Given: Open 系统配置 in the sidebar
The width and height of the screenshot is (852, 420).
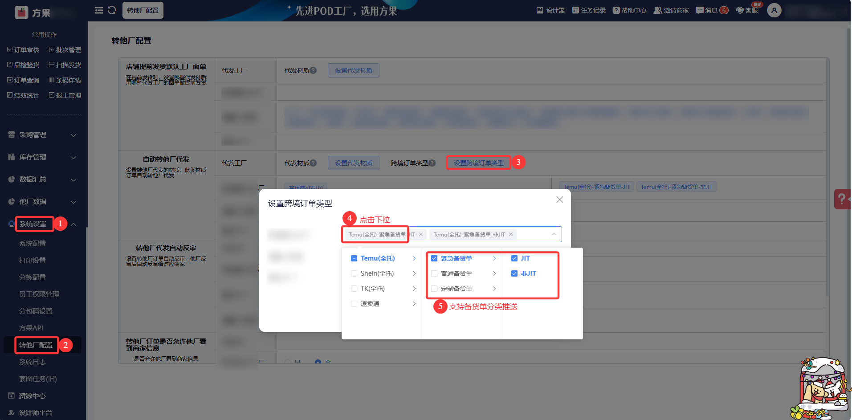Looking at the screenshot, I should (x=33, y=244).
